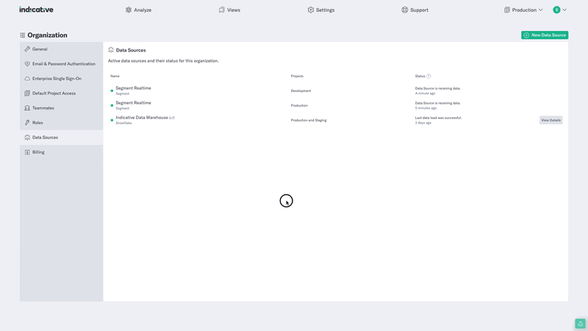Open Email & Password Authentication section
This screenshot has width=588, height=331.
pos(62,64)
